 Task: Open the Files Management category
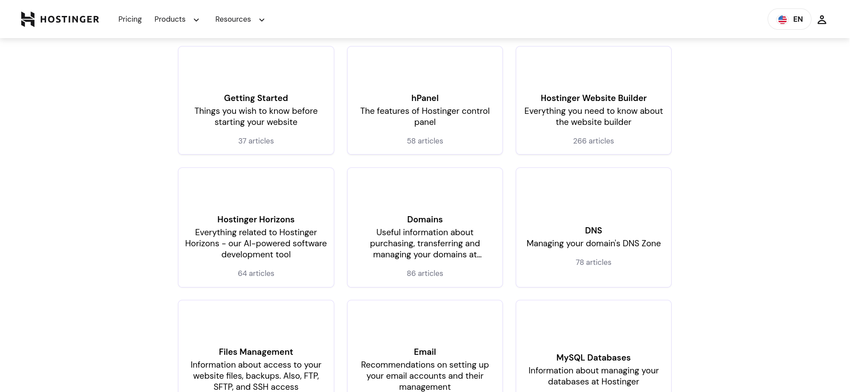pos(256,346)
